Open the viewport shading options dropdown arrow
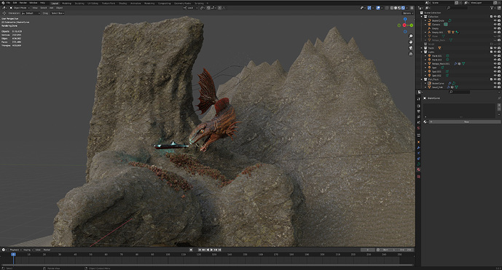Screen dimensions: 502x270 coord(407,8)
